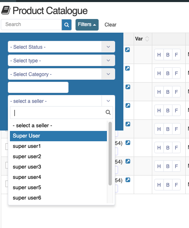The width and height of the screenshot is (189, 228).
Task: Click the Clear link
Action: click(111, 25)
